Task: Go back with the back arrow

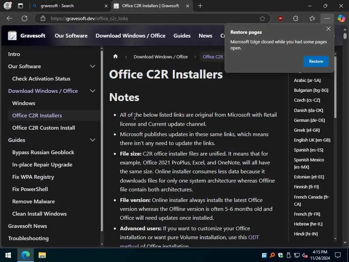Action: (x=9, y=18)
